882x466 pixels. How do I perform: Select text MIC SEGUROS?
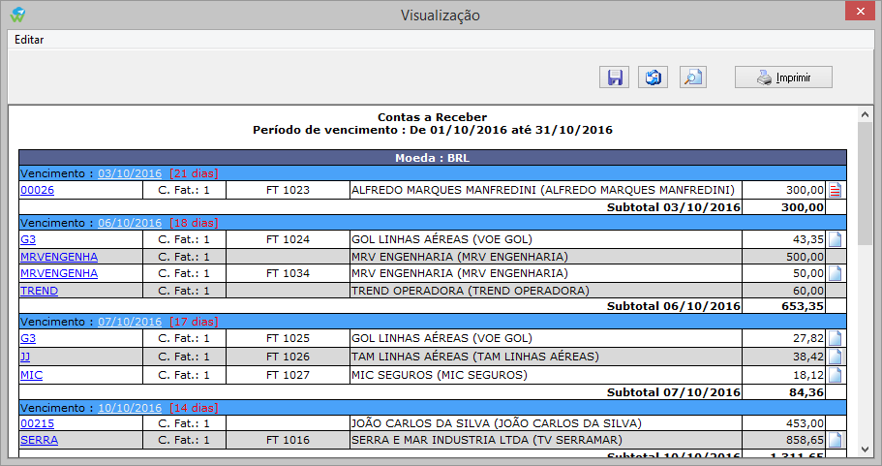tap(392, 375)
